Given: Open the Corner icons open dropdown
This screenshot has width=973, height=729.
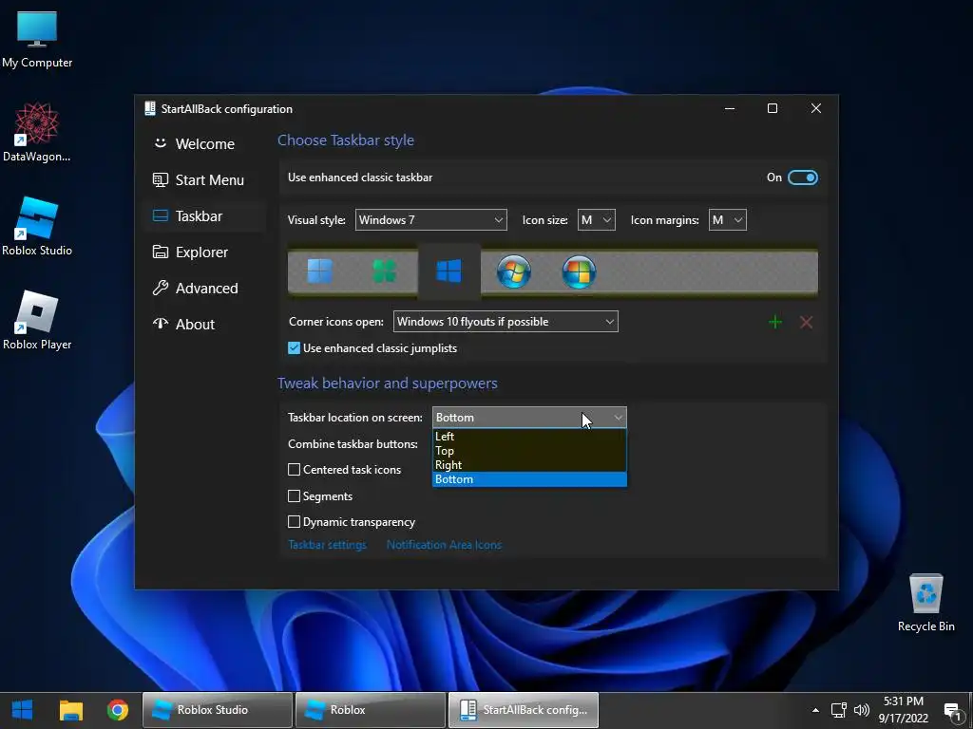Looking at the screenshot, I should coord(506,322).
